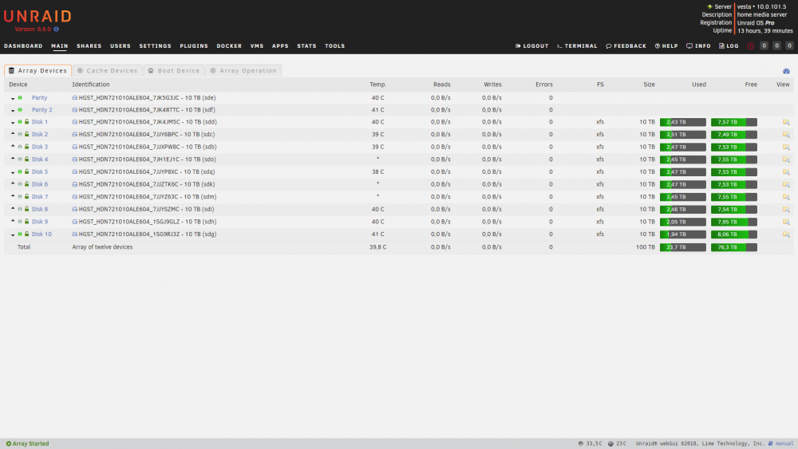
Task: Click Parity 2 green status ball
Action: [20, 110]
